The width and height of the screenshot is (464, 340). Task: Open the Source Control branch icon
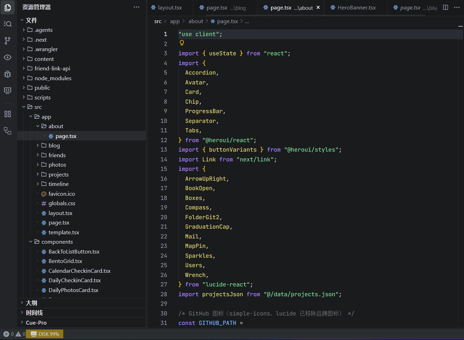[7, 41]
